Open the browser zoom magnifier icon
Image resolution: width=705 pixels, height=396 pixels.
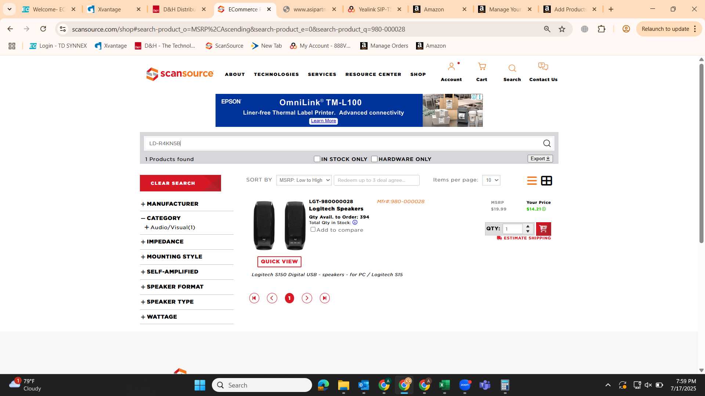point(547,29)
